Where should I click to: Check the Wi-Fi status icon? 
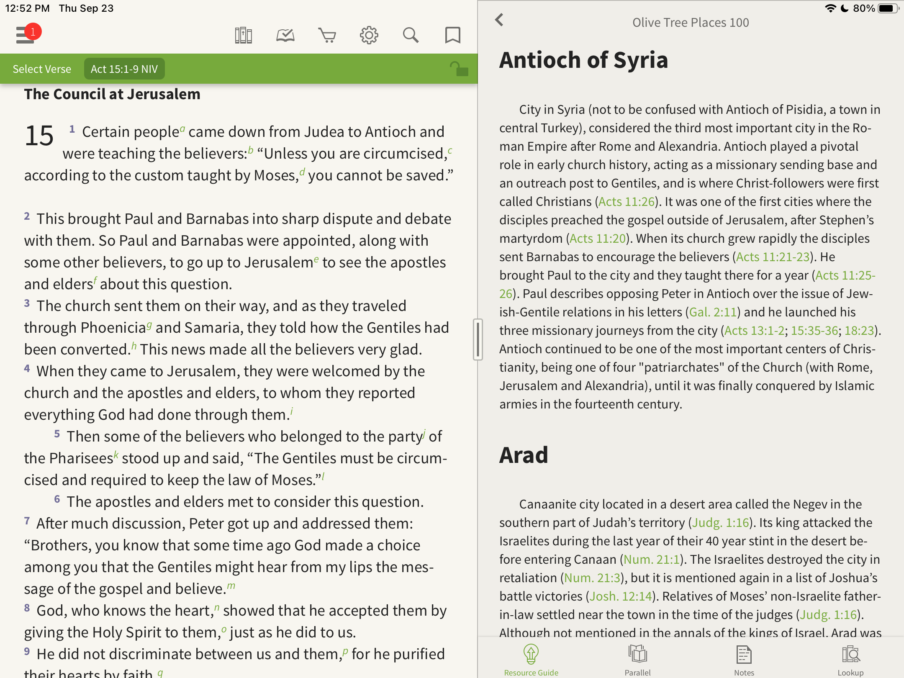(x=830, y=8)
